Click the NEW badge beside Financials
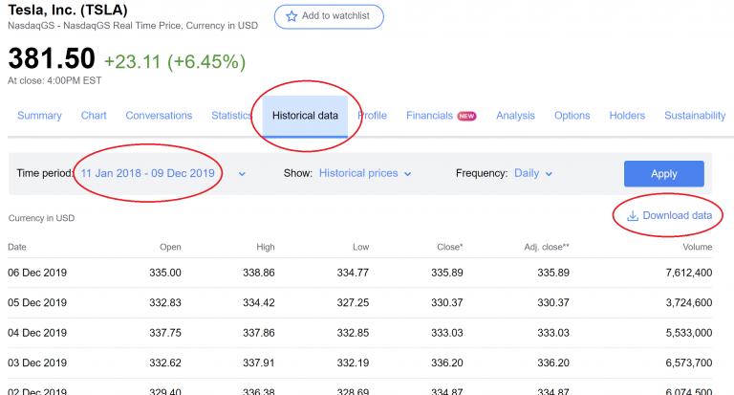Image resolution: width=734 pixels, height=395 pixels. point(466,116)
